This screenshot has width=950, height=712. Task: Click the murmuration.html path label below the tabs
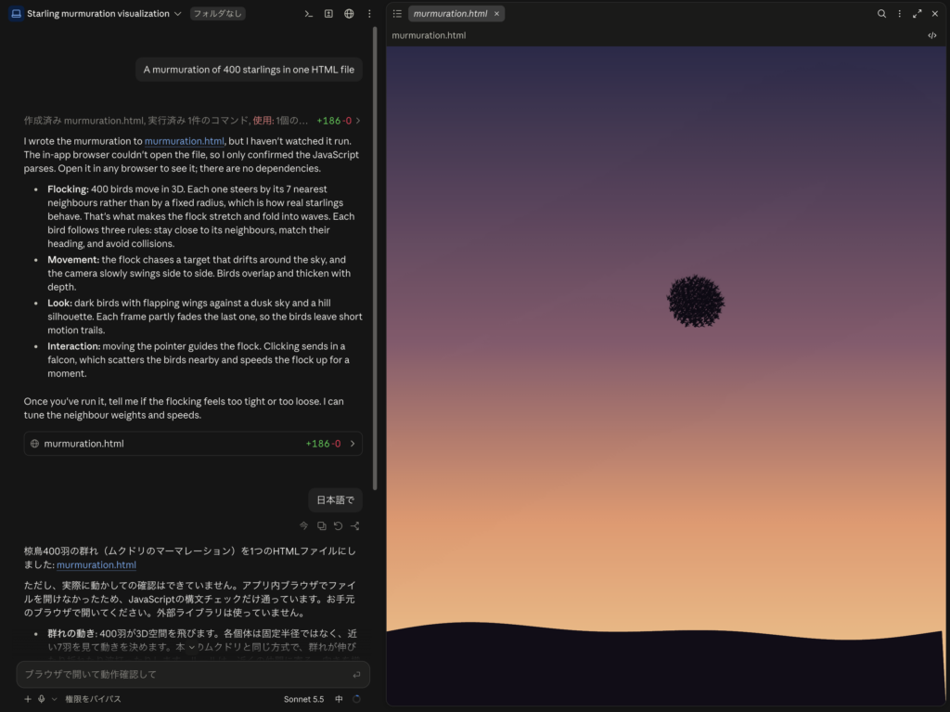[x=429, y=35]
